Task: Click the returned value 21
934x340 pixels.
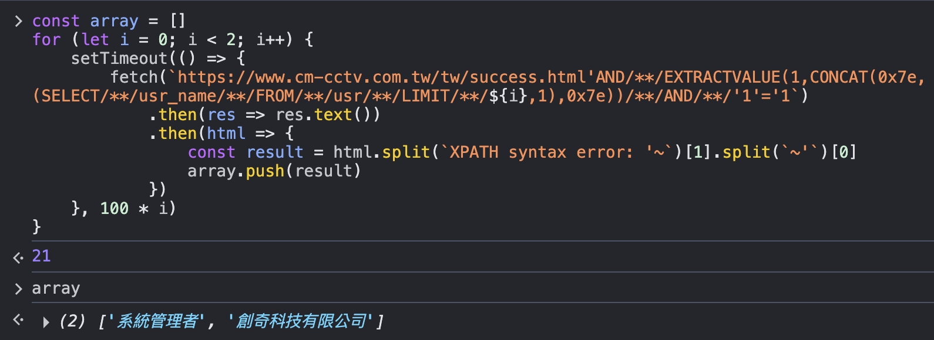Action: pos(41,256)
